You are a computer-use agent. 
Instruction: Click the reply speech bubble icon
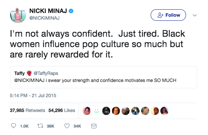click(13, 126)
